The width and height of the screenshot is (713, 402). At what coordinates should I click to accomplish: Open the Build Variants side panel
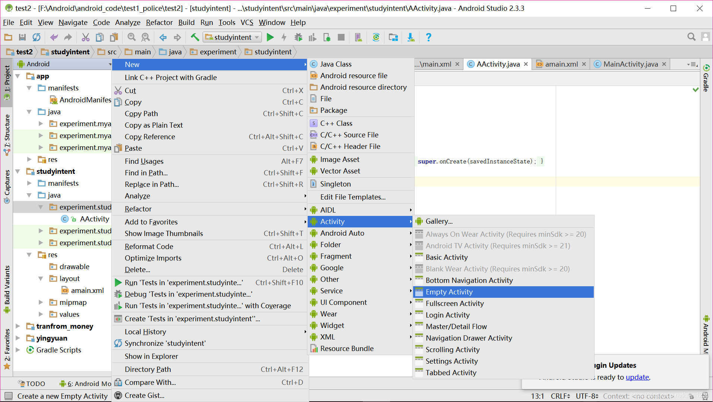[x=7, y=289]
